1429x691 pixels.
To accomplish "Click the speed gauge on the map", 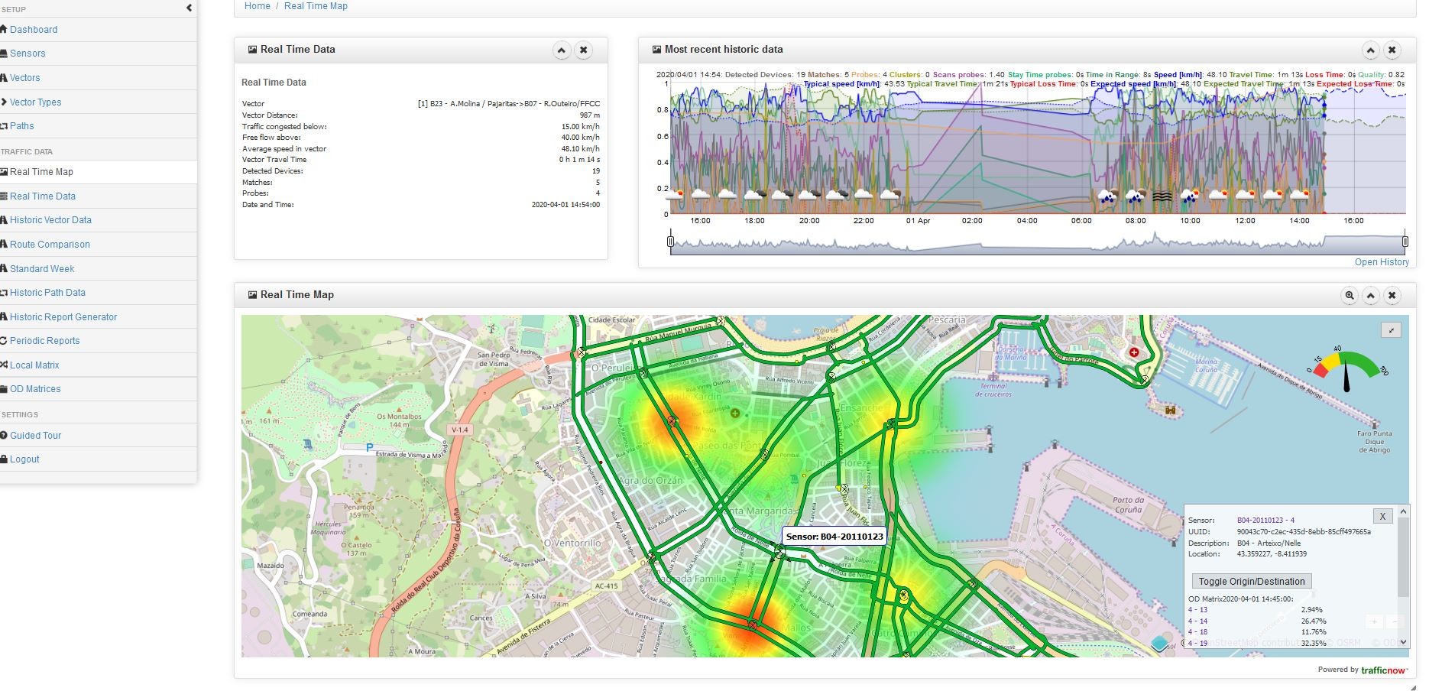I will [x=1346, y=368].
